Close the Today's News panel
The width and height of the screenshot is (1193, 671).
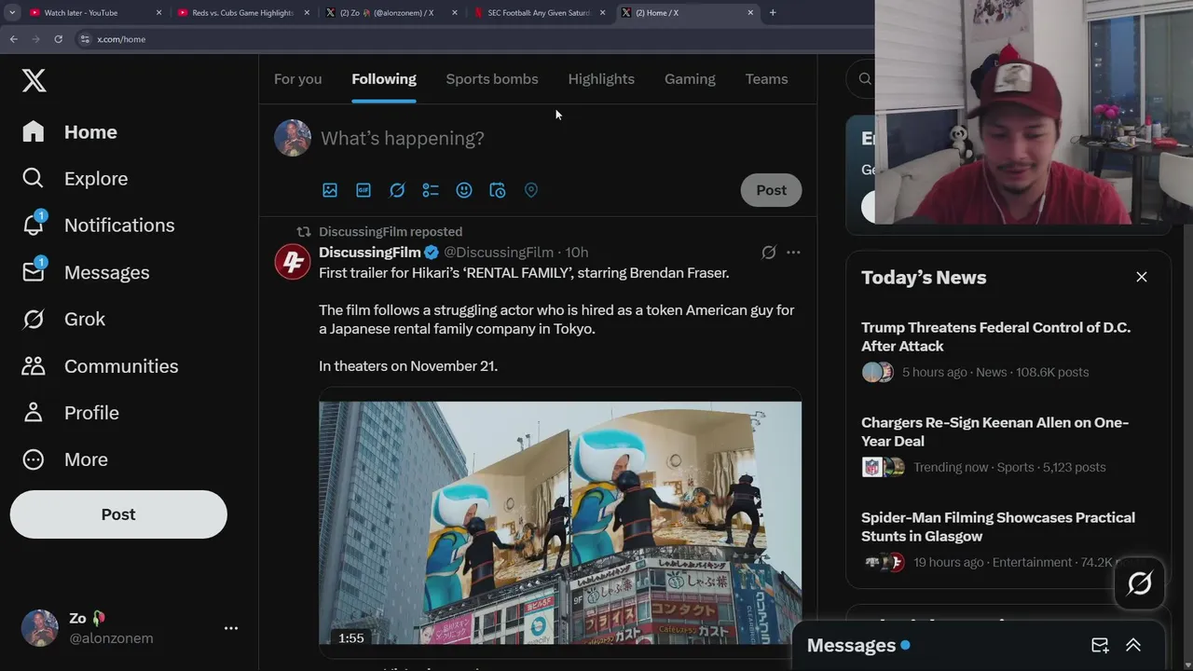(x=1142, y=277)
